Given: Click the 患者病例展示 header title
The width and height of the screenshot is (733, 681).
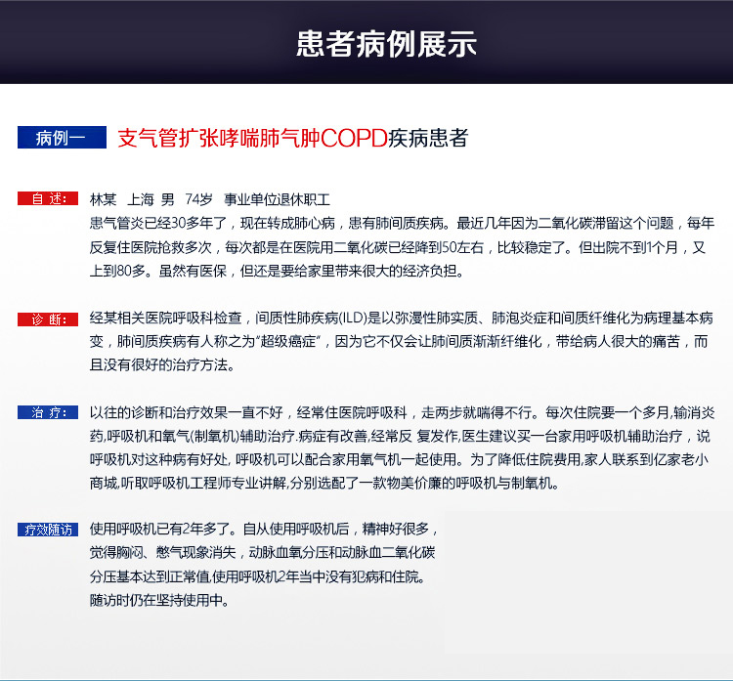Looking at the screenshot, I should coord(386,44).
